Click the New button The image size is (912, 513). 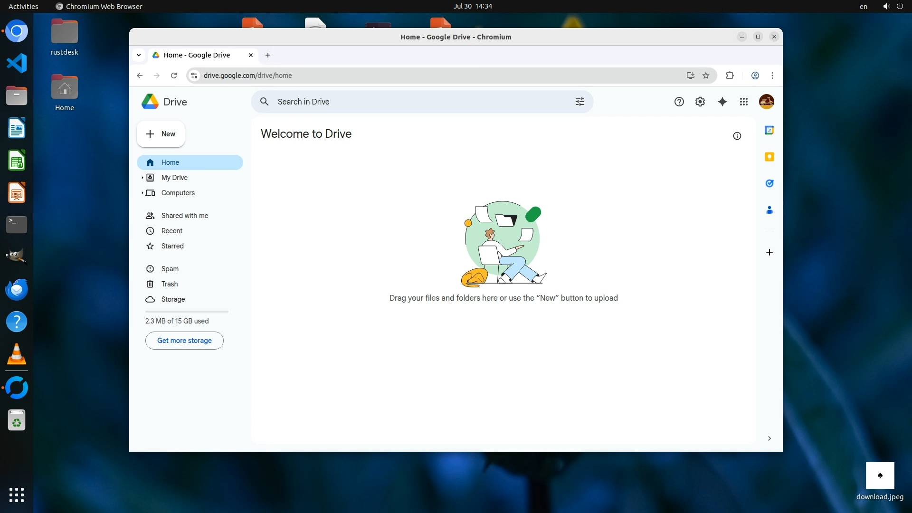click(x=161, y=134)
